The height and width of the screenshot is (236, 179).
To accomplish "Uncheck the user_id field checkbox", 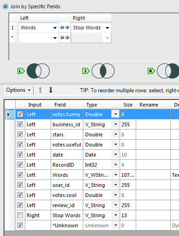I will 20,185.
